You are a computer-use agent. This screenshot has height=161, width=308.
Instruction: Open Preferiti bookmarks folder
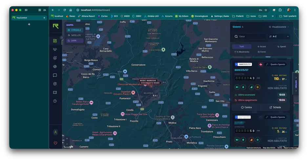(x=238, y=16)
